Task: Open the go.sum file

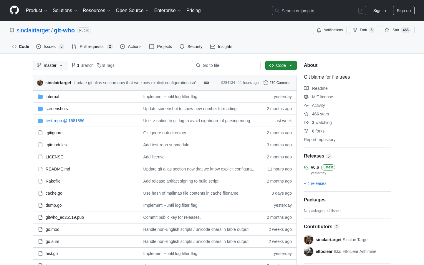Action: click(x=52, y=241)
